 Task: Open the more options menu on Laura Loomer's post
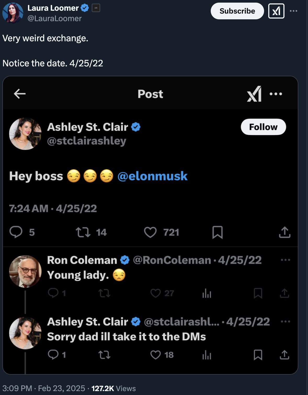click(293, 11)
